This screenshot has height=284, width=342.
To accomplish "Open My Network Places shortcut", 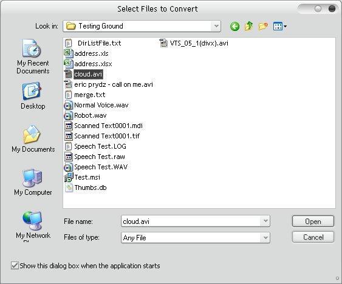I will tap(33, 226).
